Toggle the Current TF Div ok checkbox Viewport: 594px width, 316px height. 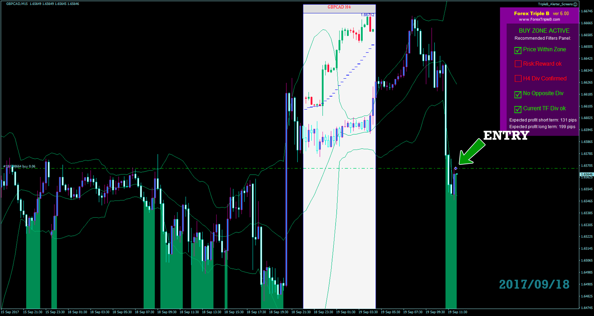518,109
